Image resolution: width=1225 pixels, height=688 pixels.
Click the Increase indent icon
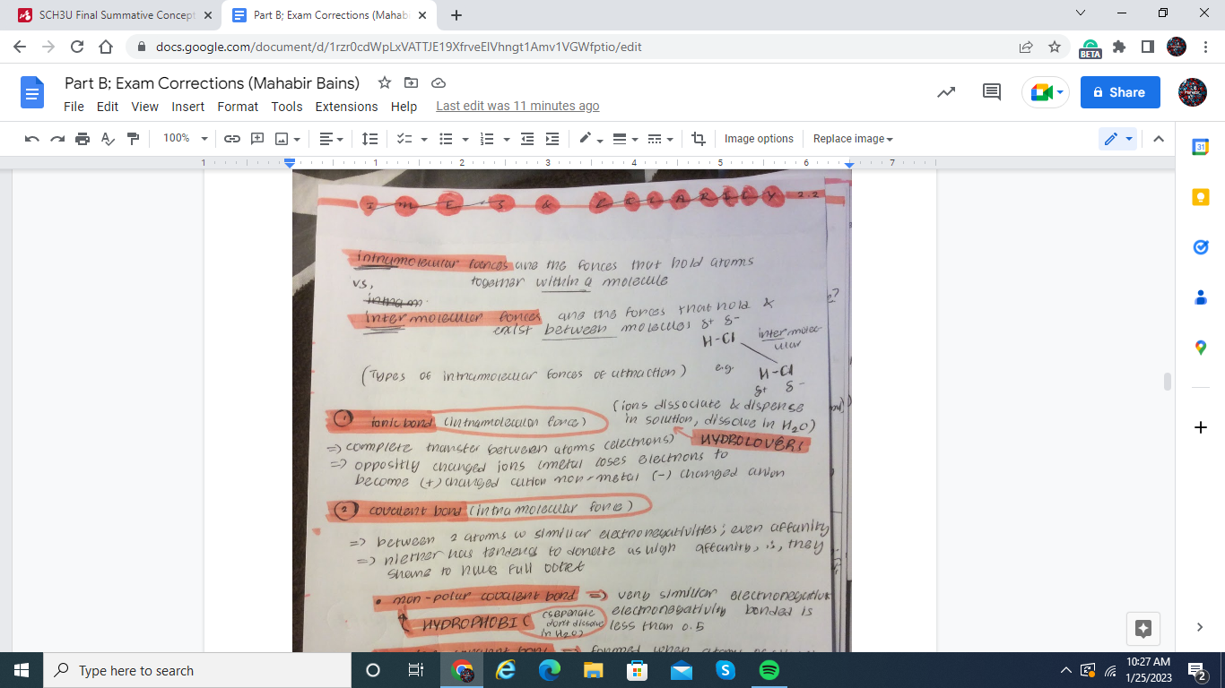(x=552, y=139)
